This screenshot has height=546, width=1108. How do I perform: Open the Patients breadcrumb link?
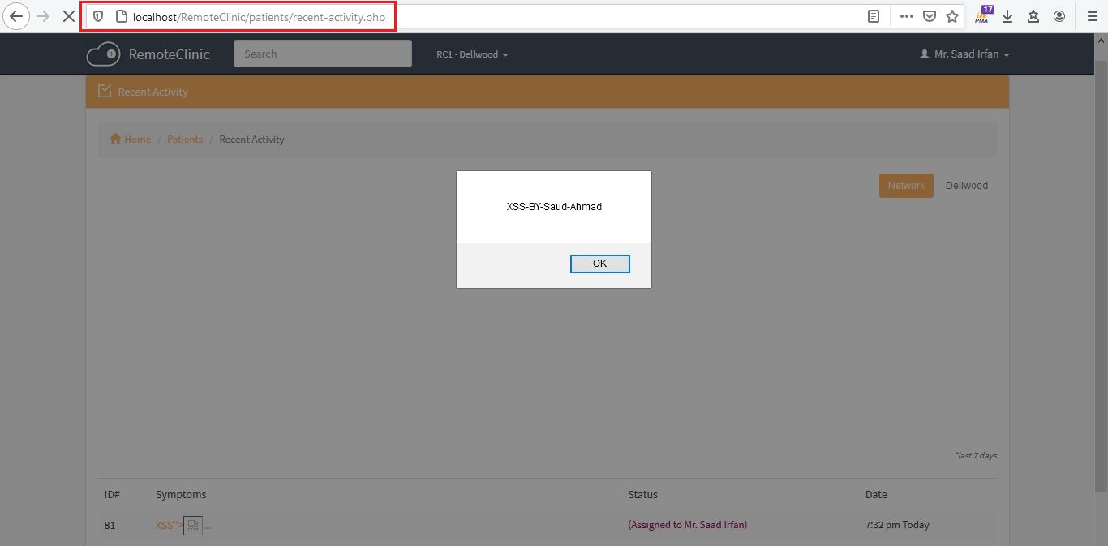[x=185, y=140]
